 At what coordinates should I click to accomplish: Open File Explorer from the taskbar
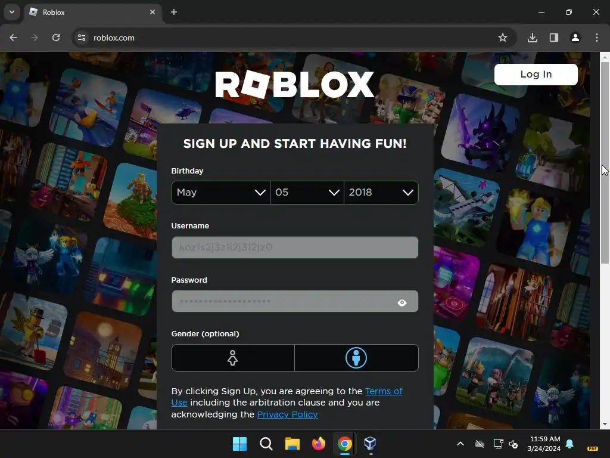pyautogui.click(x=292, y=444)
